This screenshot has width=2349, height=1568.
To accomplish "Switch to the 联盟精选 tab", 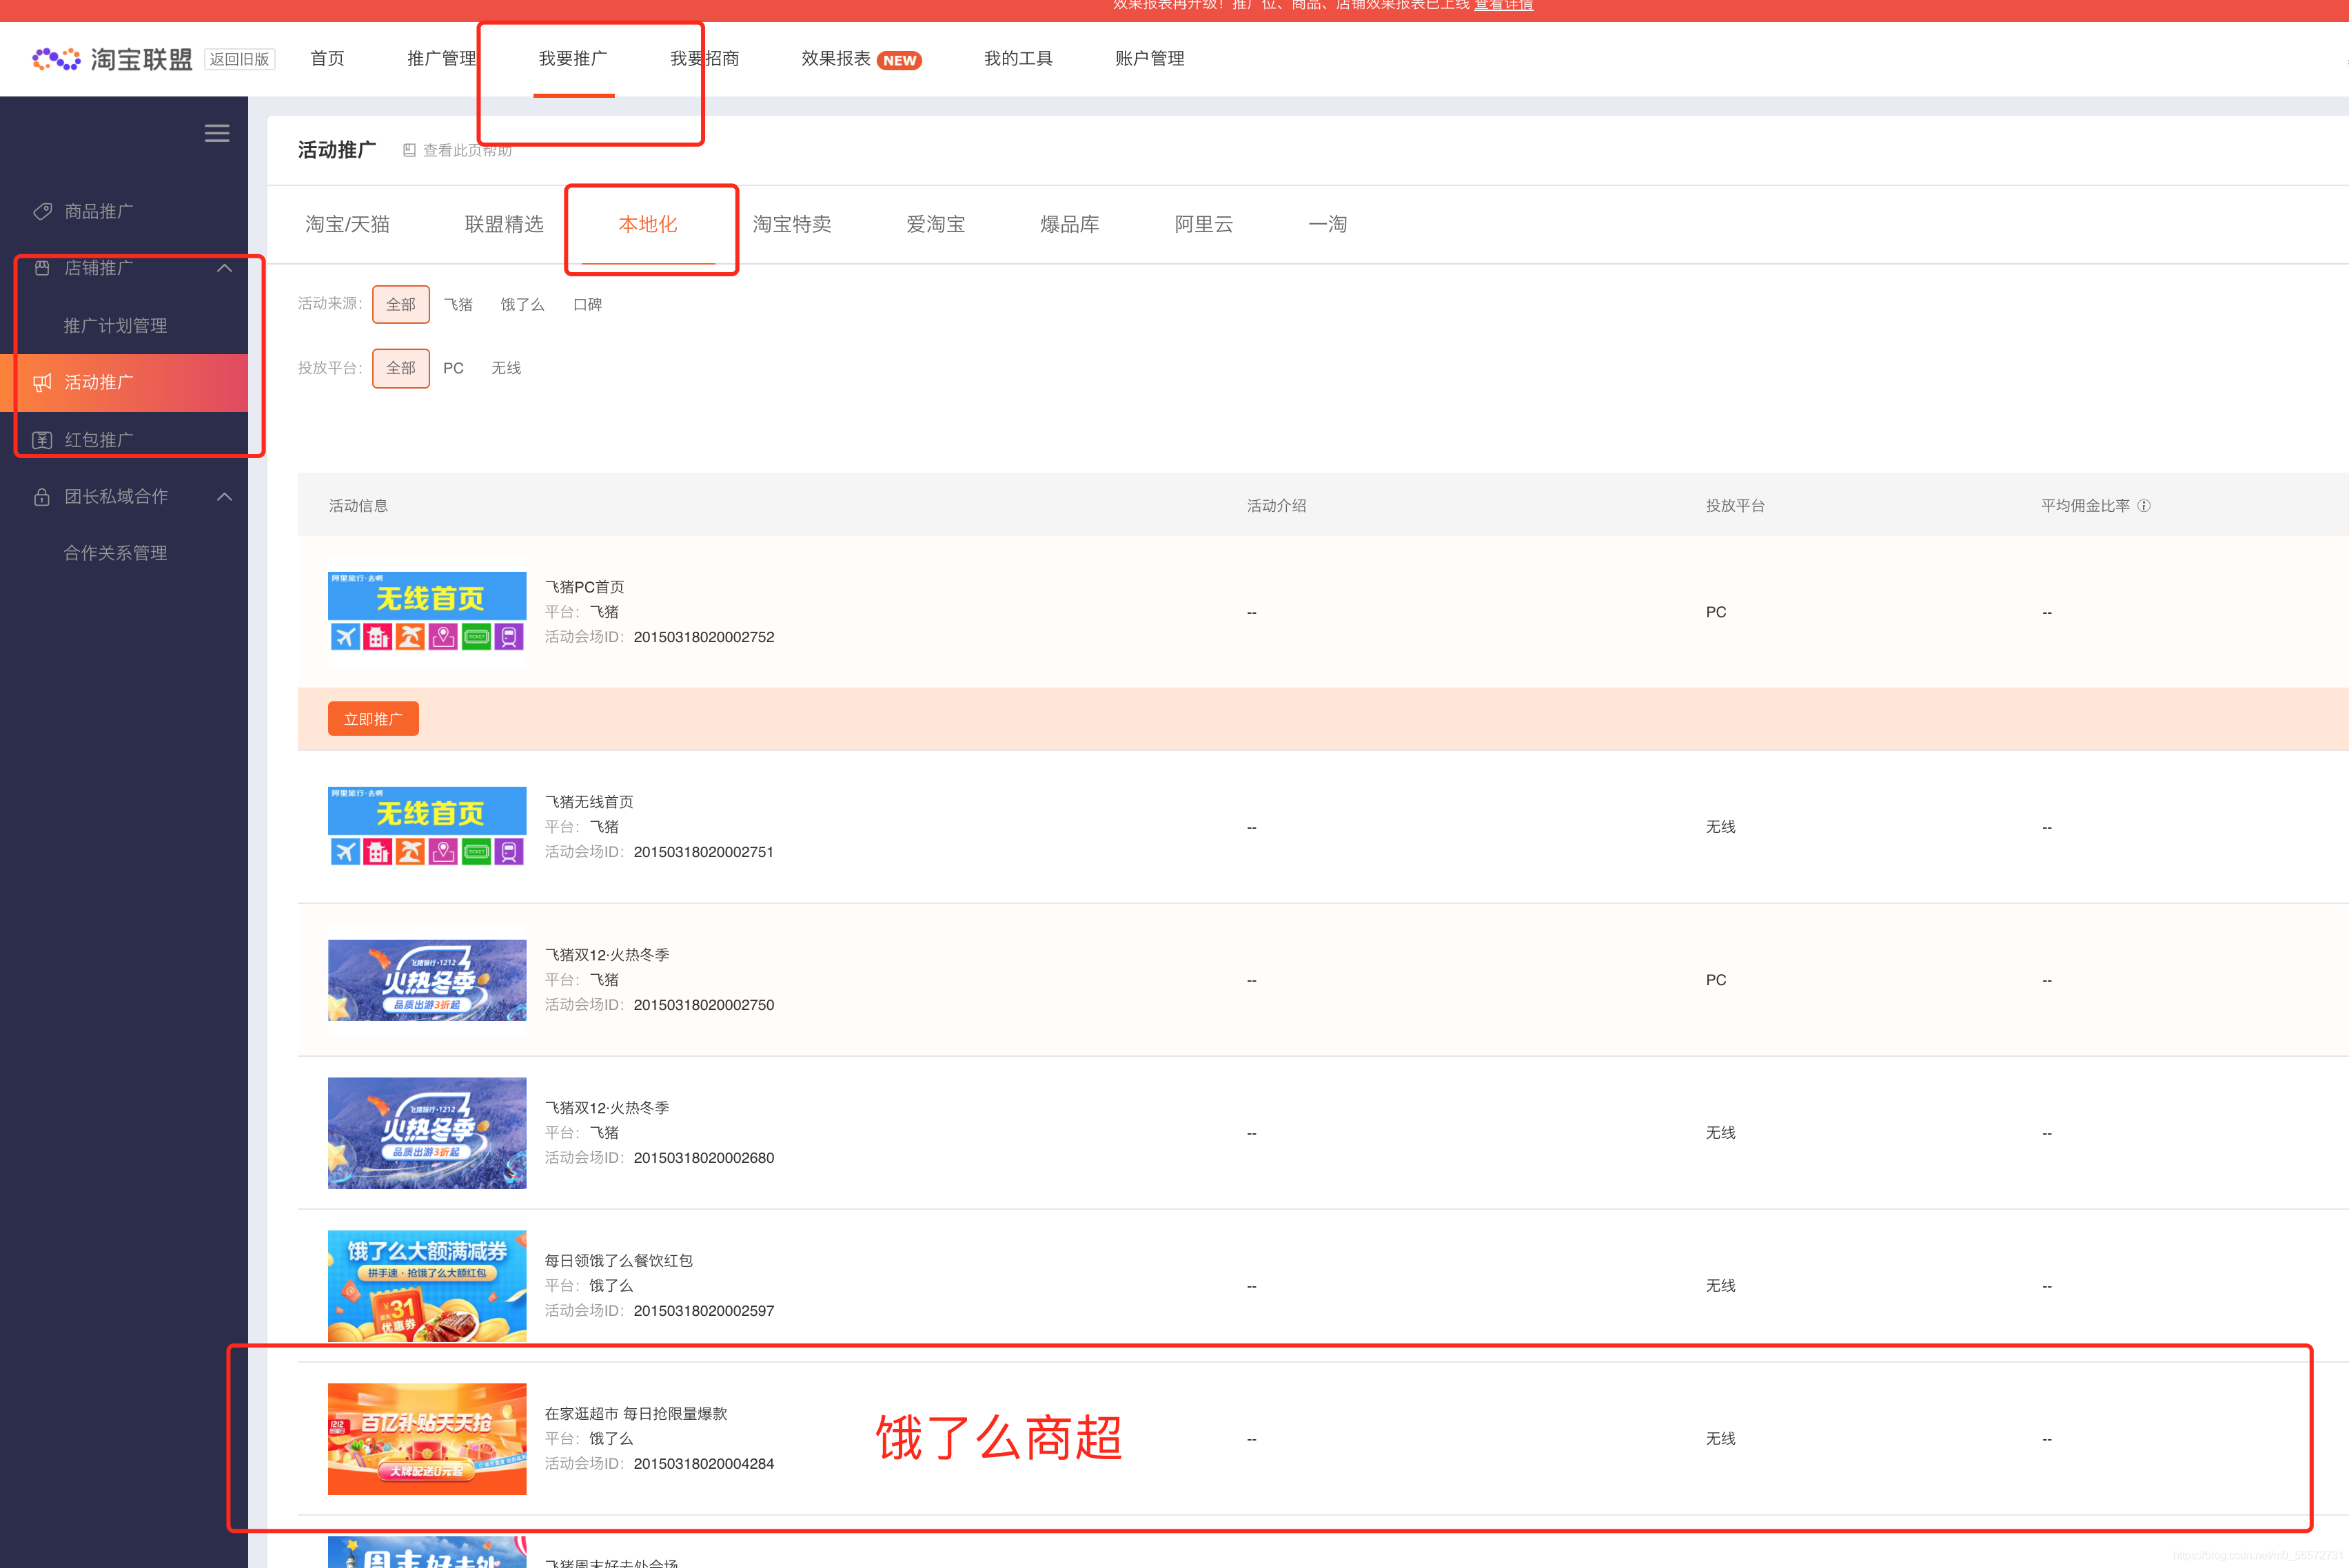I will tap(505, 224).
